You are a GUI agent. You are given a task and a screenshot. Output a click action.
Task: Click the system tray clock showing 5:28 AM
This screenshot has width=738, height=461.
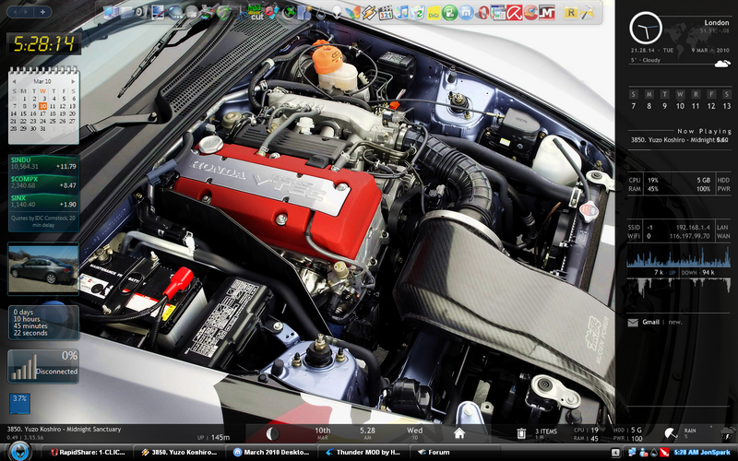[687, 453]
